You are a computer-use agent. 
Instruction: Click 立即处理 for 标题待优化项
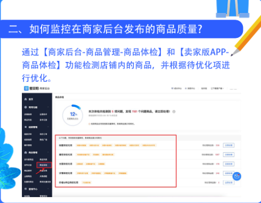coord(229,145)
